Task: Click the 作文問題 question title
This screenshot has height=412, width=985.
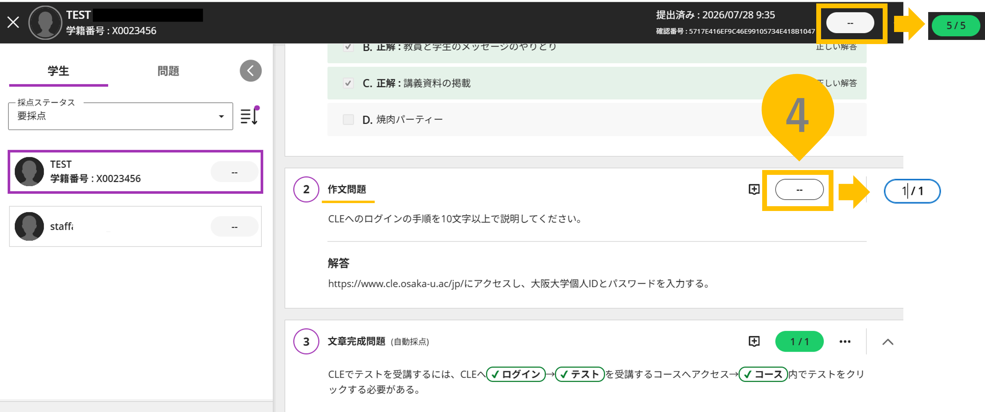Action: 347,189
